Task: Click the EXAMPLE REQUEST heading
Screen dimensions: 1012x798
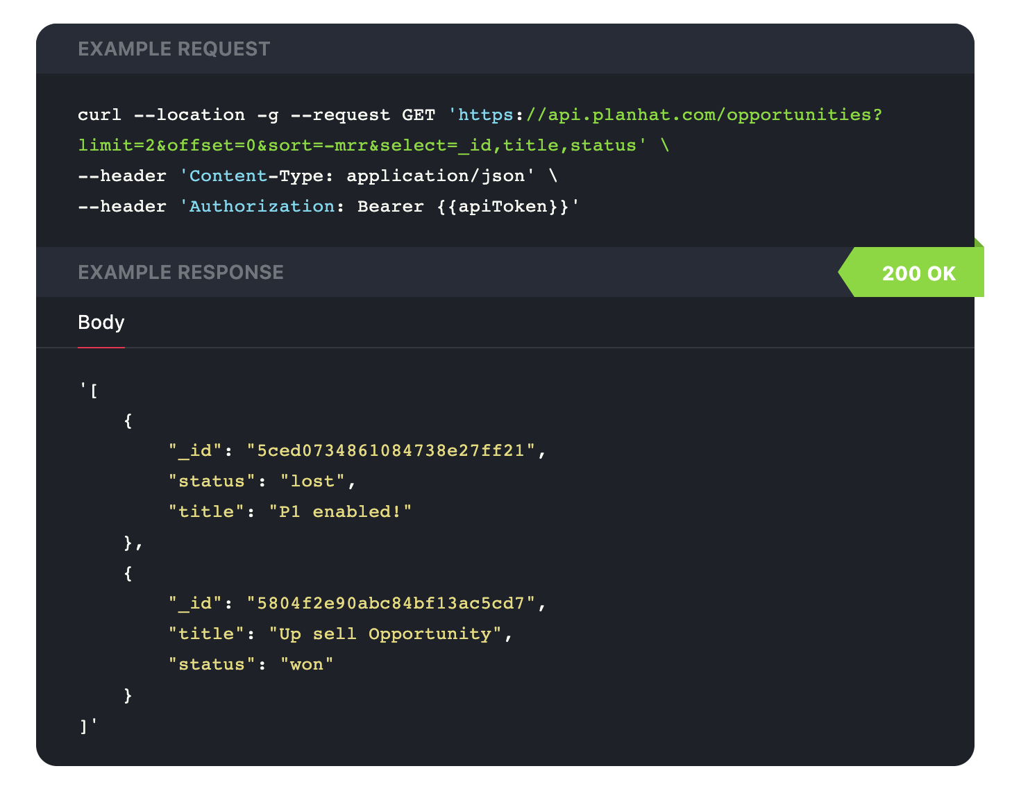Action: coord(174,49)
